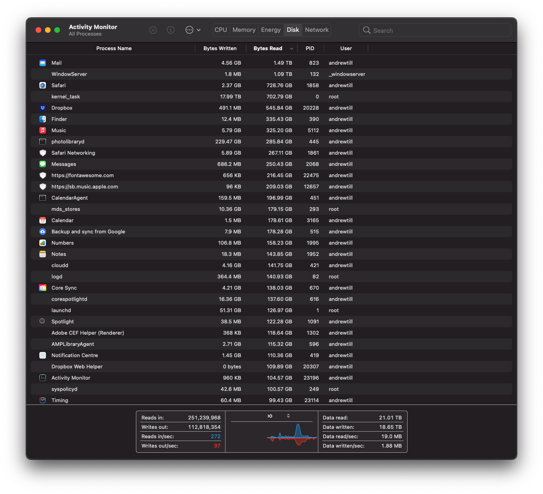Image resolution: width=543 pixels, height=494 pixels.
Task: Click the red Music app icon
Action: tap(43, 130)
